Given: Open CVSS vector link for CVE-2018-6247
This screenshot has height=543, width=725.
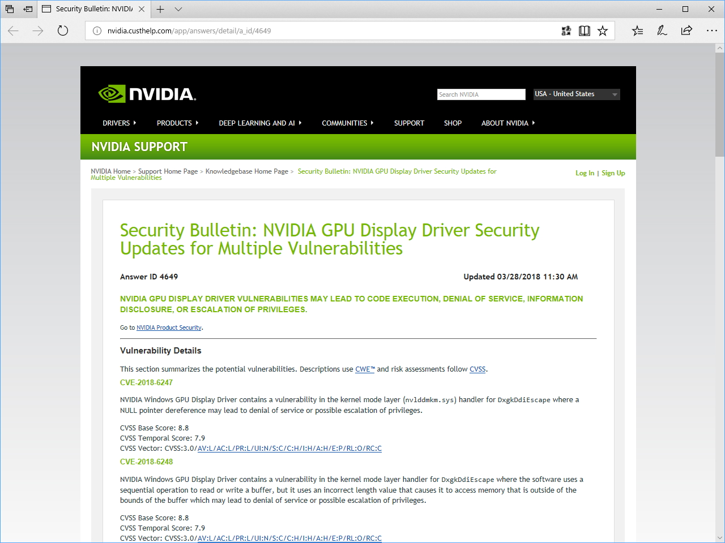Looking at the screenshot, I should [289, 449].
